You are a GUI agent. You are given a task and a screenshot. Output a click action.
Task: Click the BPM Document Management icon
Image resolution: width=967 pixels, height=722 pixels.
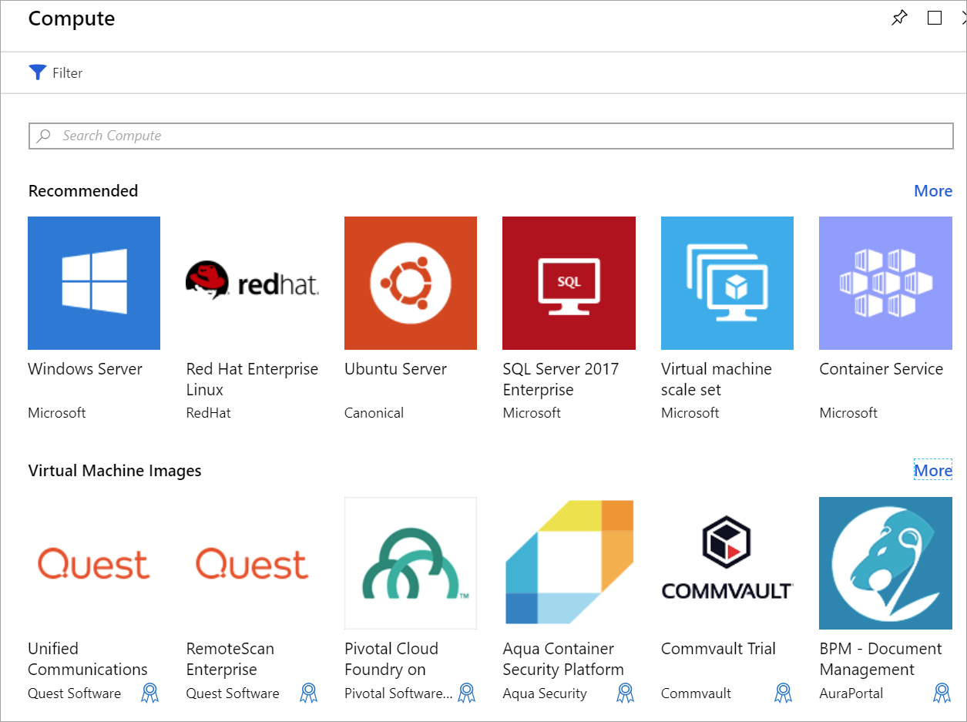(885, 563)
